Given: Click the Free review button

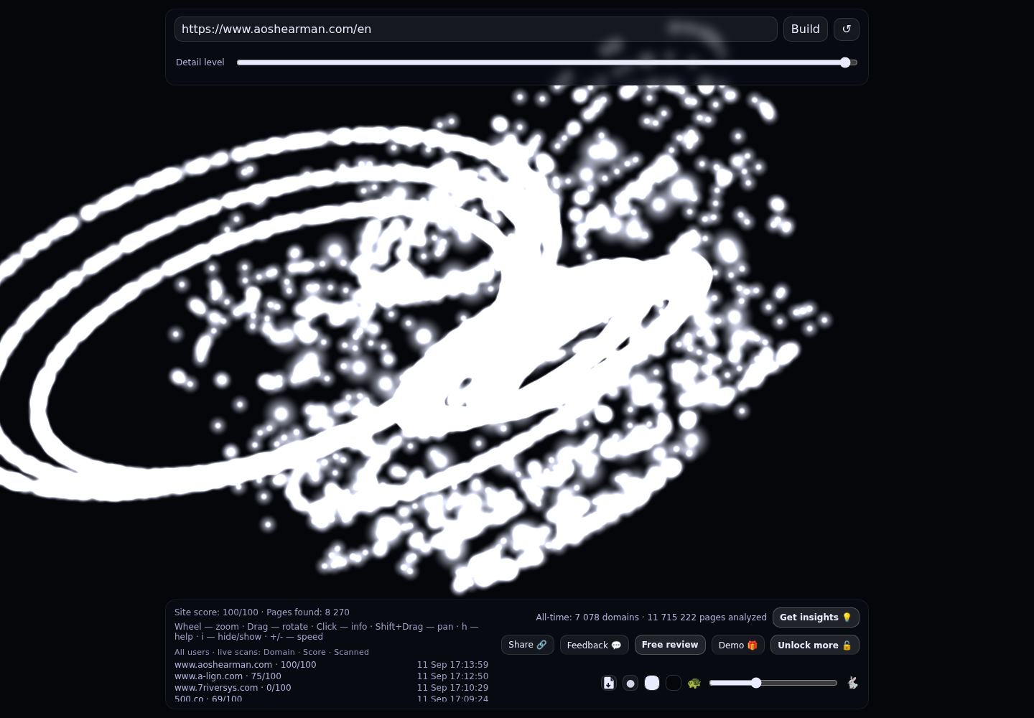Looking at the screenshot, I should click(670, 645).
